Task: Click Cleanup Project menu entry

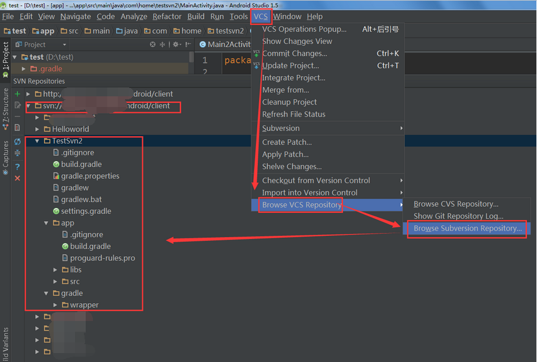Action: pyautogui.click(x=289, y=102)
